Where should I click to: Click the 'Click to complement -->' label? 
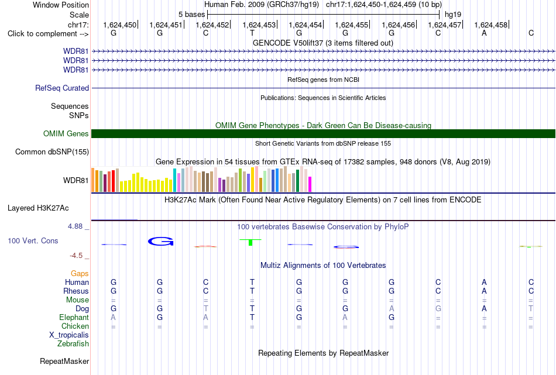pos(48,34)
